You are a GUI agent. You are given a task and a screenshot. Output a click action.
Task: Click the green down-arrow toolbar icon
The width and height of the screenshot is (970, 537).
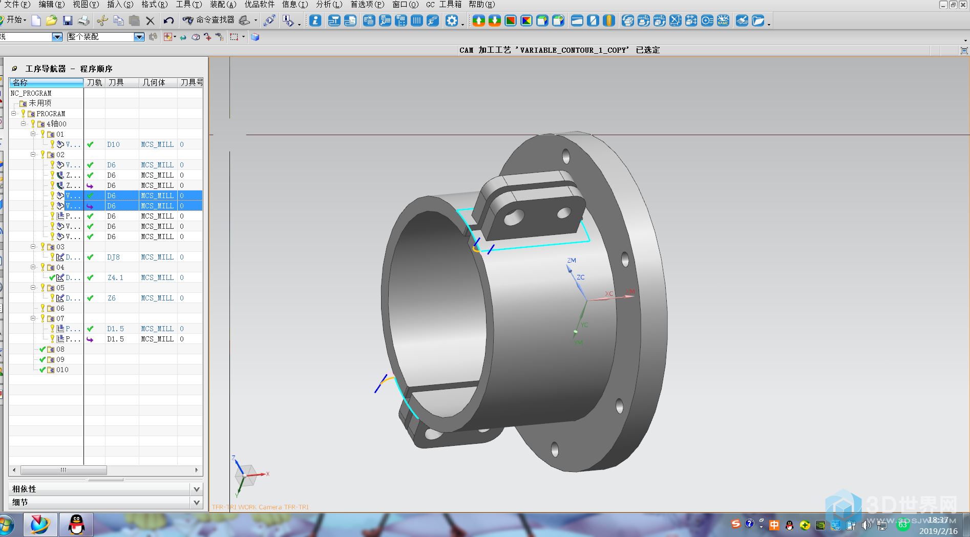(494, 20)
